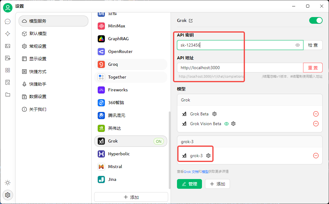Open 模型服务 settings section
Image resolution: width=329 pixels, height=204 pixels.
point(54,21)
